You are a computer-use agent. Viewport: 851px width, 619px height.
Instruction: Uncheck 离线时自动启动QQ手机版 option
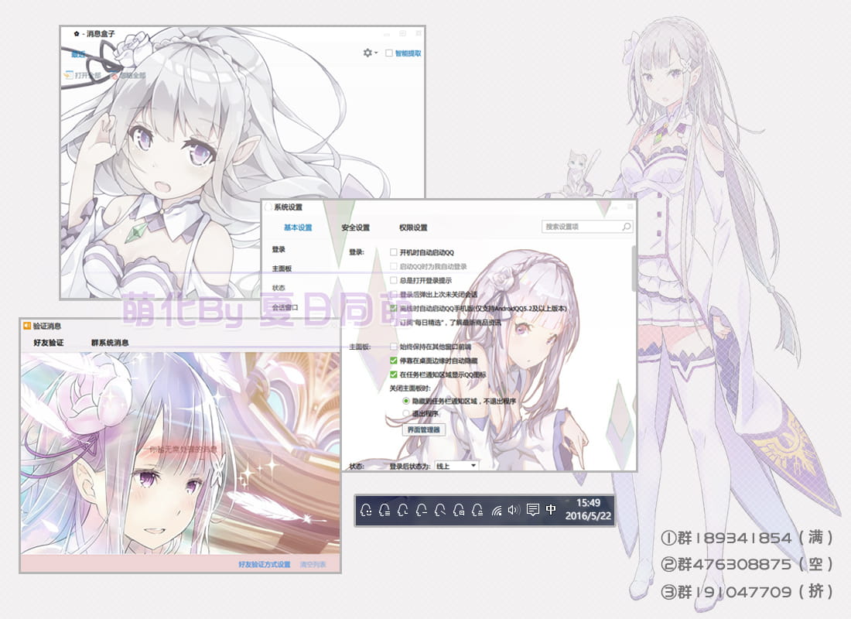[x=394, y=308]
